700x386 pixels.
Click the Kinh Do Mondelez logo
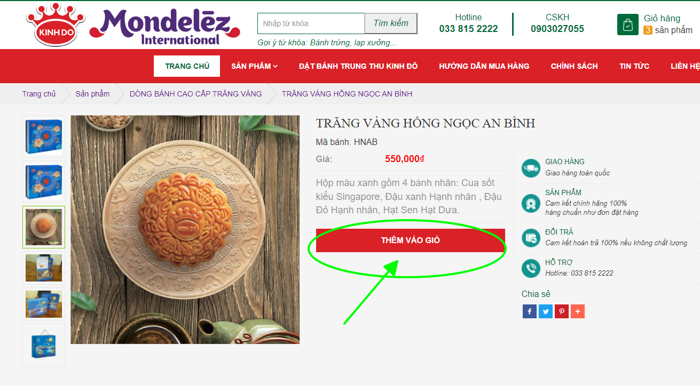pyautogui.click(x=133, y=25)
